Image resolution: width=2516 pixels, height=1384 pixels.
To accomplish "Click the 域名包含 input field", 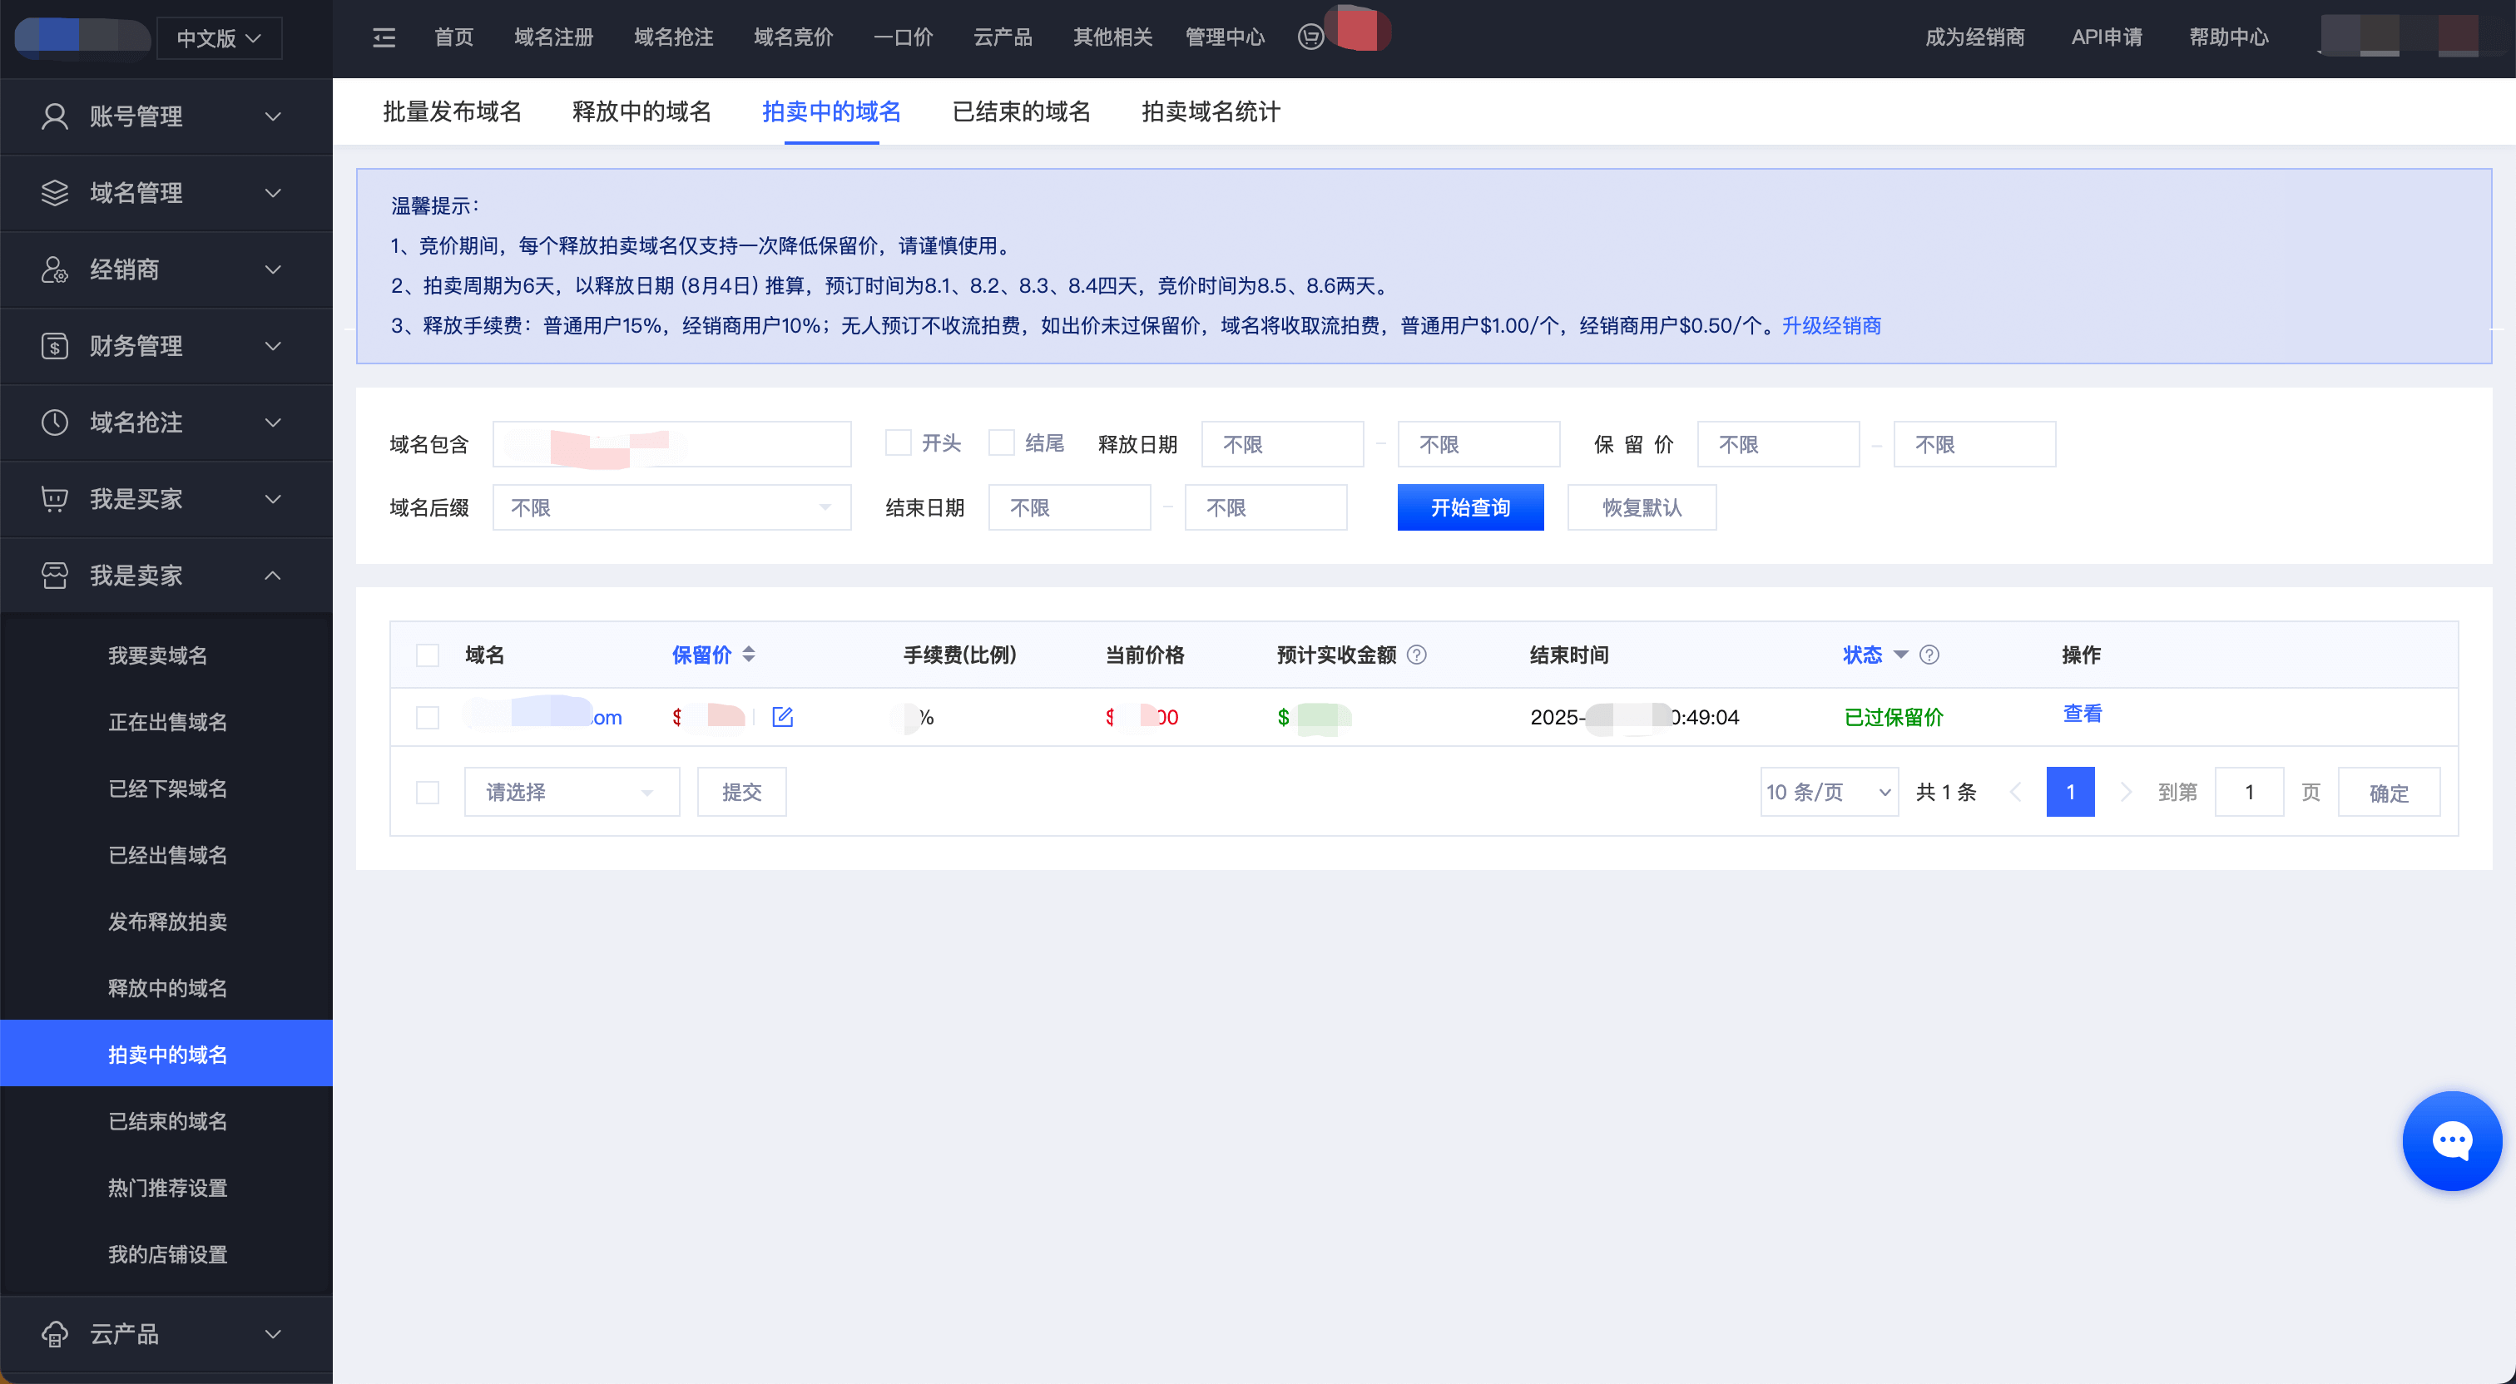I will tap(671, 443).
